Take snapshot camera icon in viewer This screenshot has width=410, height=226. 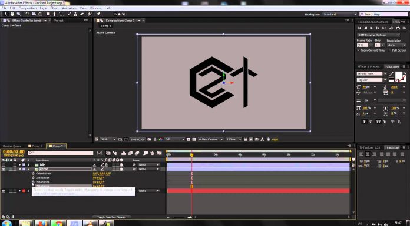pyautogui.click(x=149, y=140)
